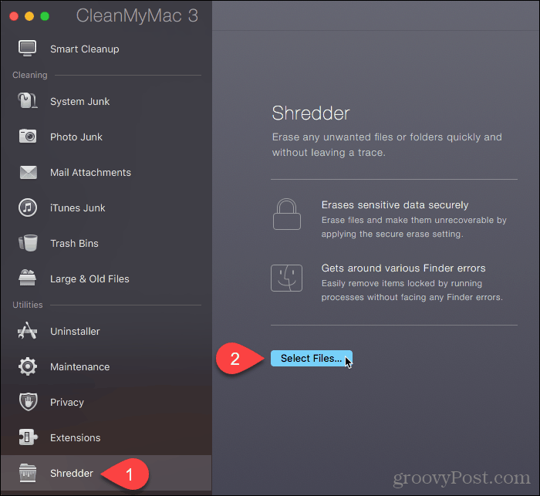Select the Maintenance utility

80,366
